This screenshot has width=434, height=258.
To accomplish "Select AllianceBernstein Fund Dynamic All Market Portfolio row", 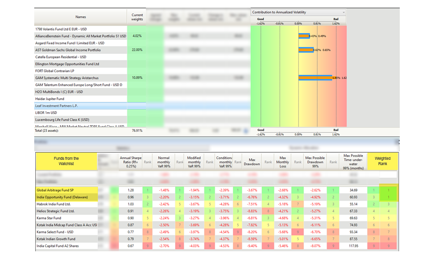I will pyautogui.click(x=81, y=36).
